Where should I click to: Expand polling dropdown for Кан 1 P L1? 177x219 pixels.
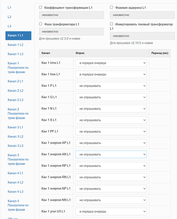[x=111, y=86]
